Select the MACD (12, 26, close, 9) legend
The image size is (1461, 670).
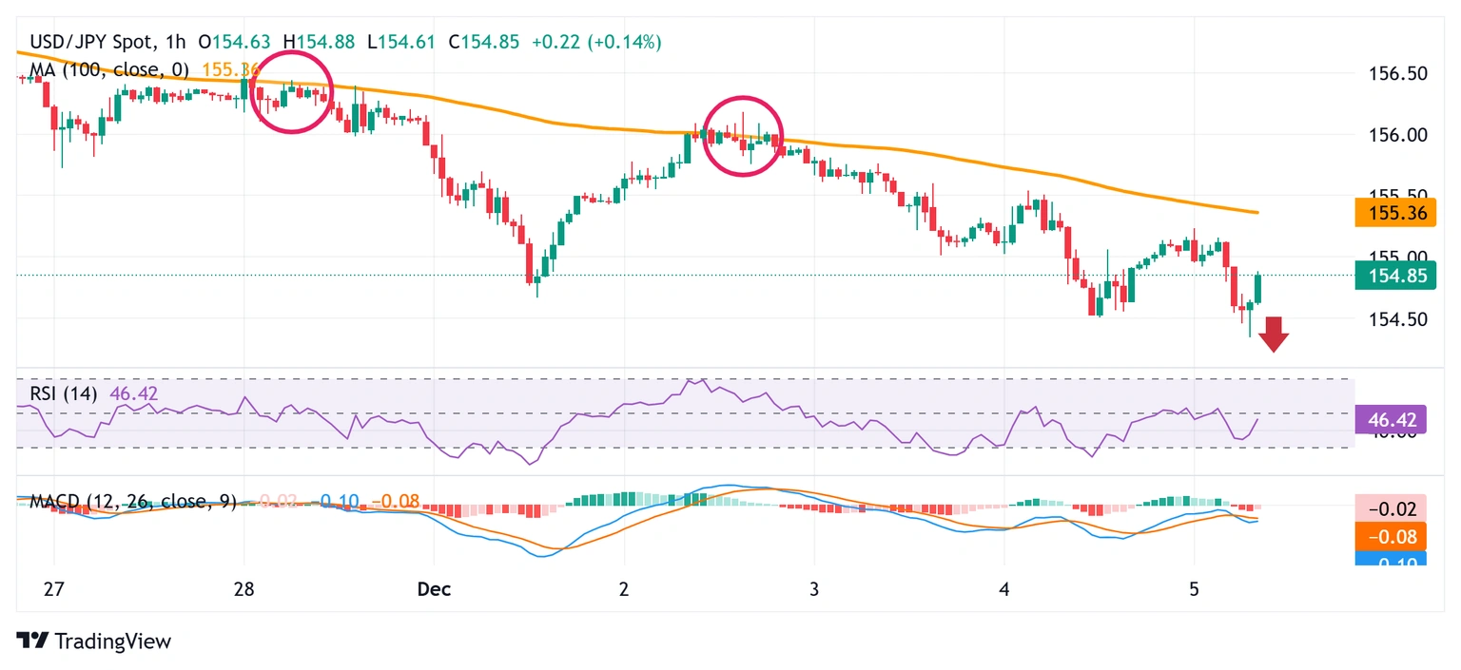point(133,501)
